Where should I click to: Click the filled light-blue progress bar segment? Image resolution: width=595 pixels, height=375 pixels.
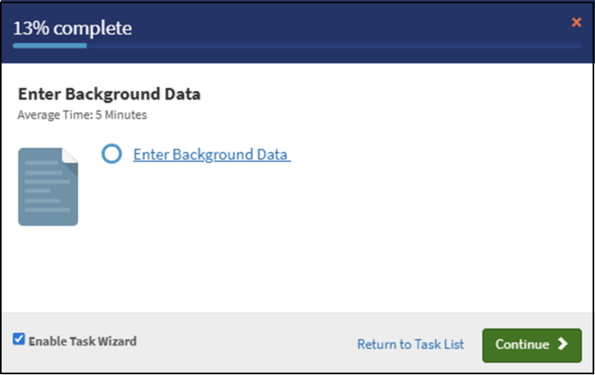50,46
